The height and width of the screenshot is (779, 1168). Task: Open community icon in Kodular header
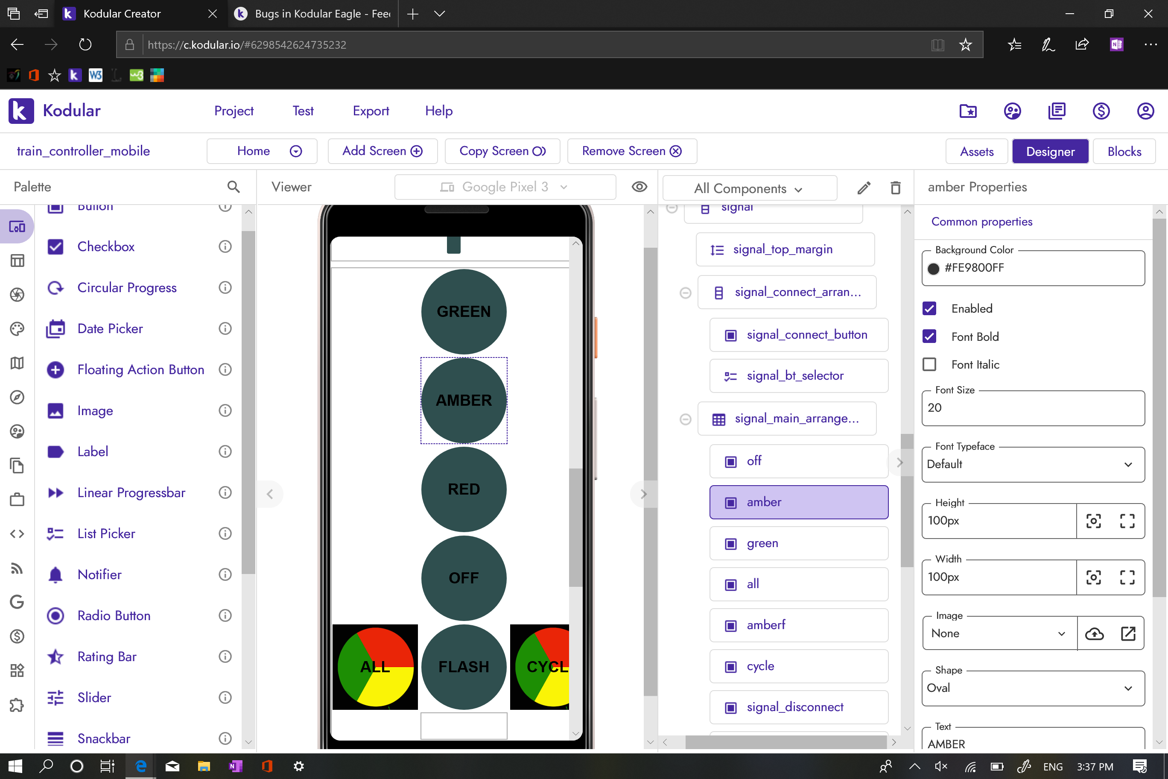(x=1012, y=111)
